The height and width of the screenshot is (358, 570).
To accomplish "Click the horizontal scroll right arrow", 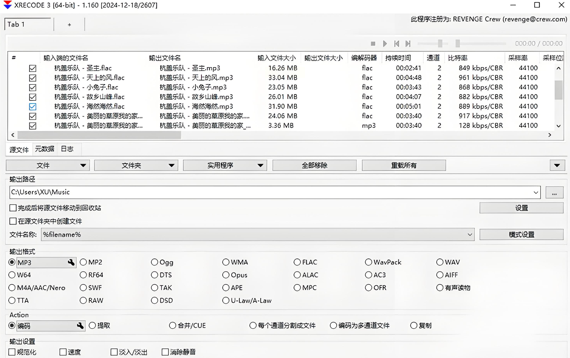I will coord(550,135).
